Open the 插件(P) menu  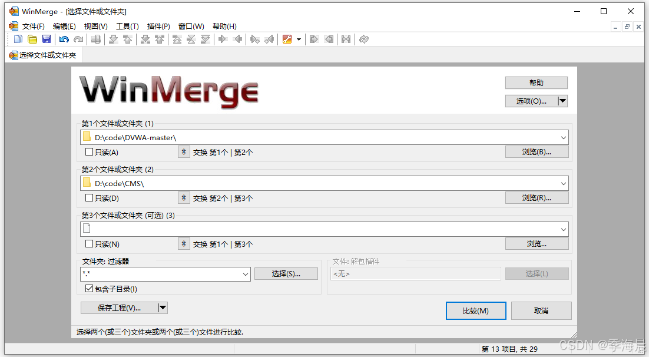tap(158, 26)
